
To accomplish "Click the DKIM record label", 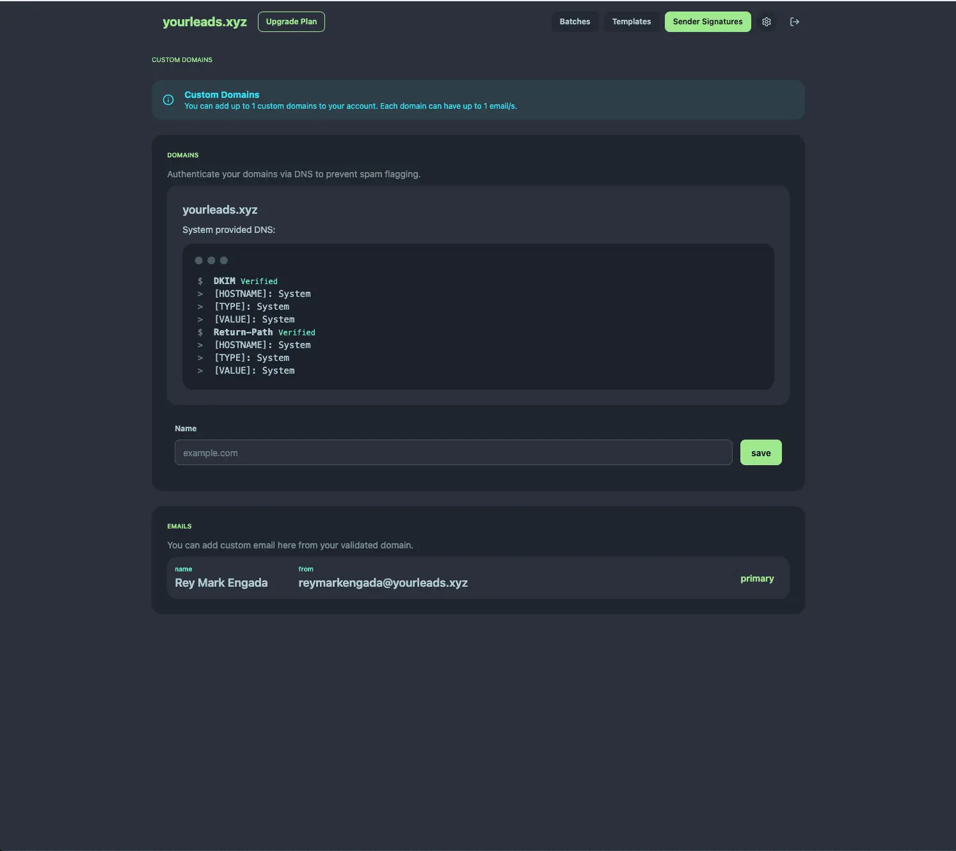I will [224, 281].
